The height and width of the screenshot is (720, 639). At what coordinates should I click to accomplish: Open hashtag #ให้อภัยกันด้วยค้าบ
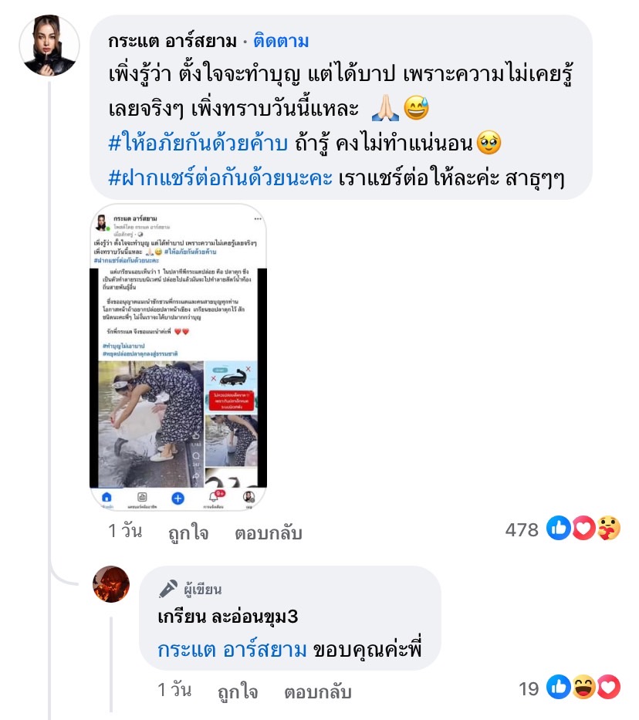198,143
